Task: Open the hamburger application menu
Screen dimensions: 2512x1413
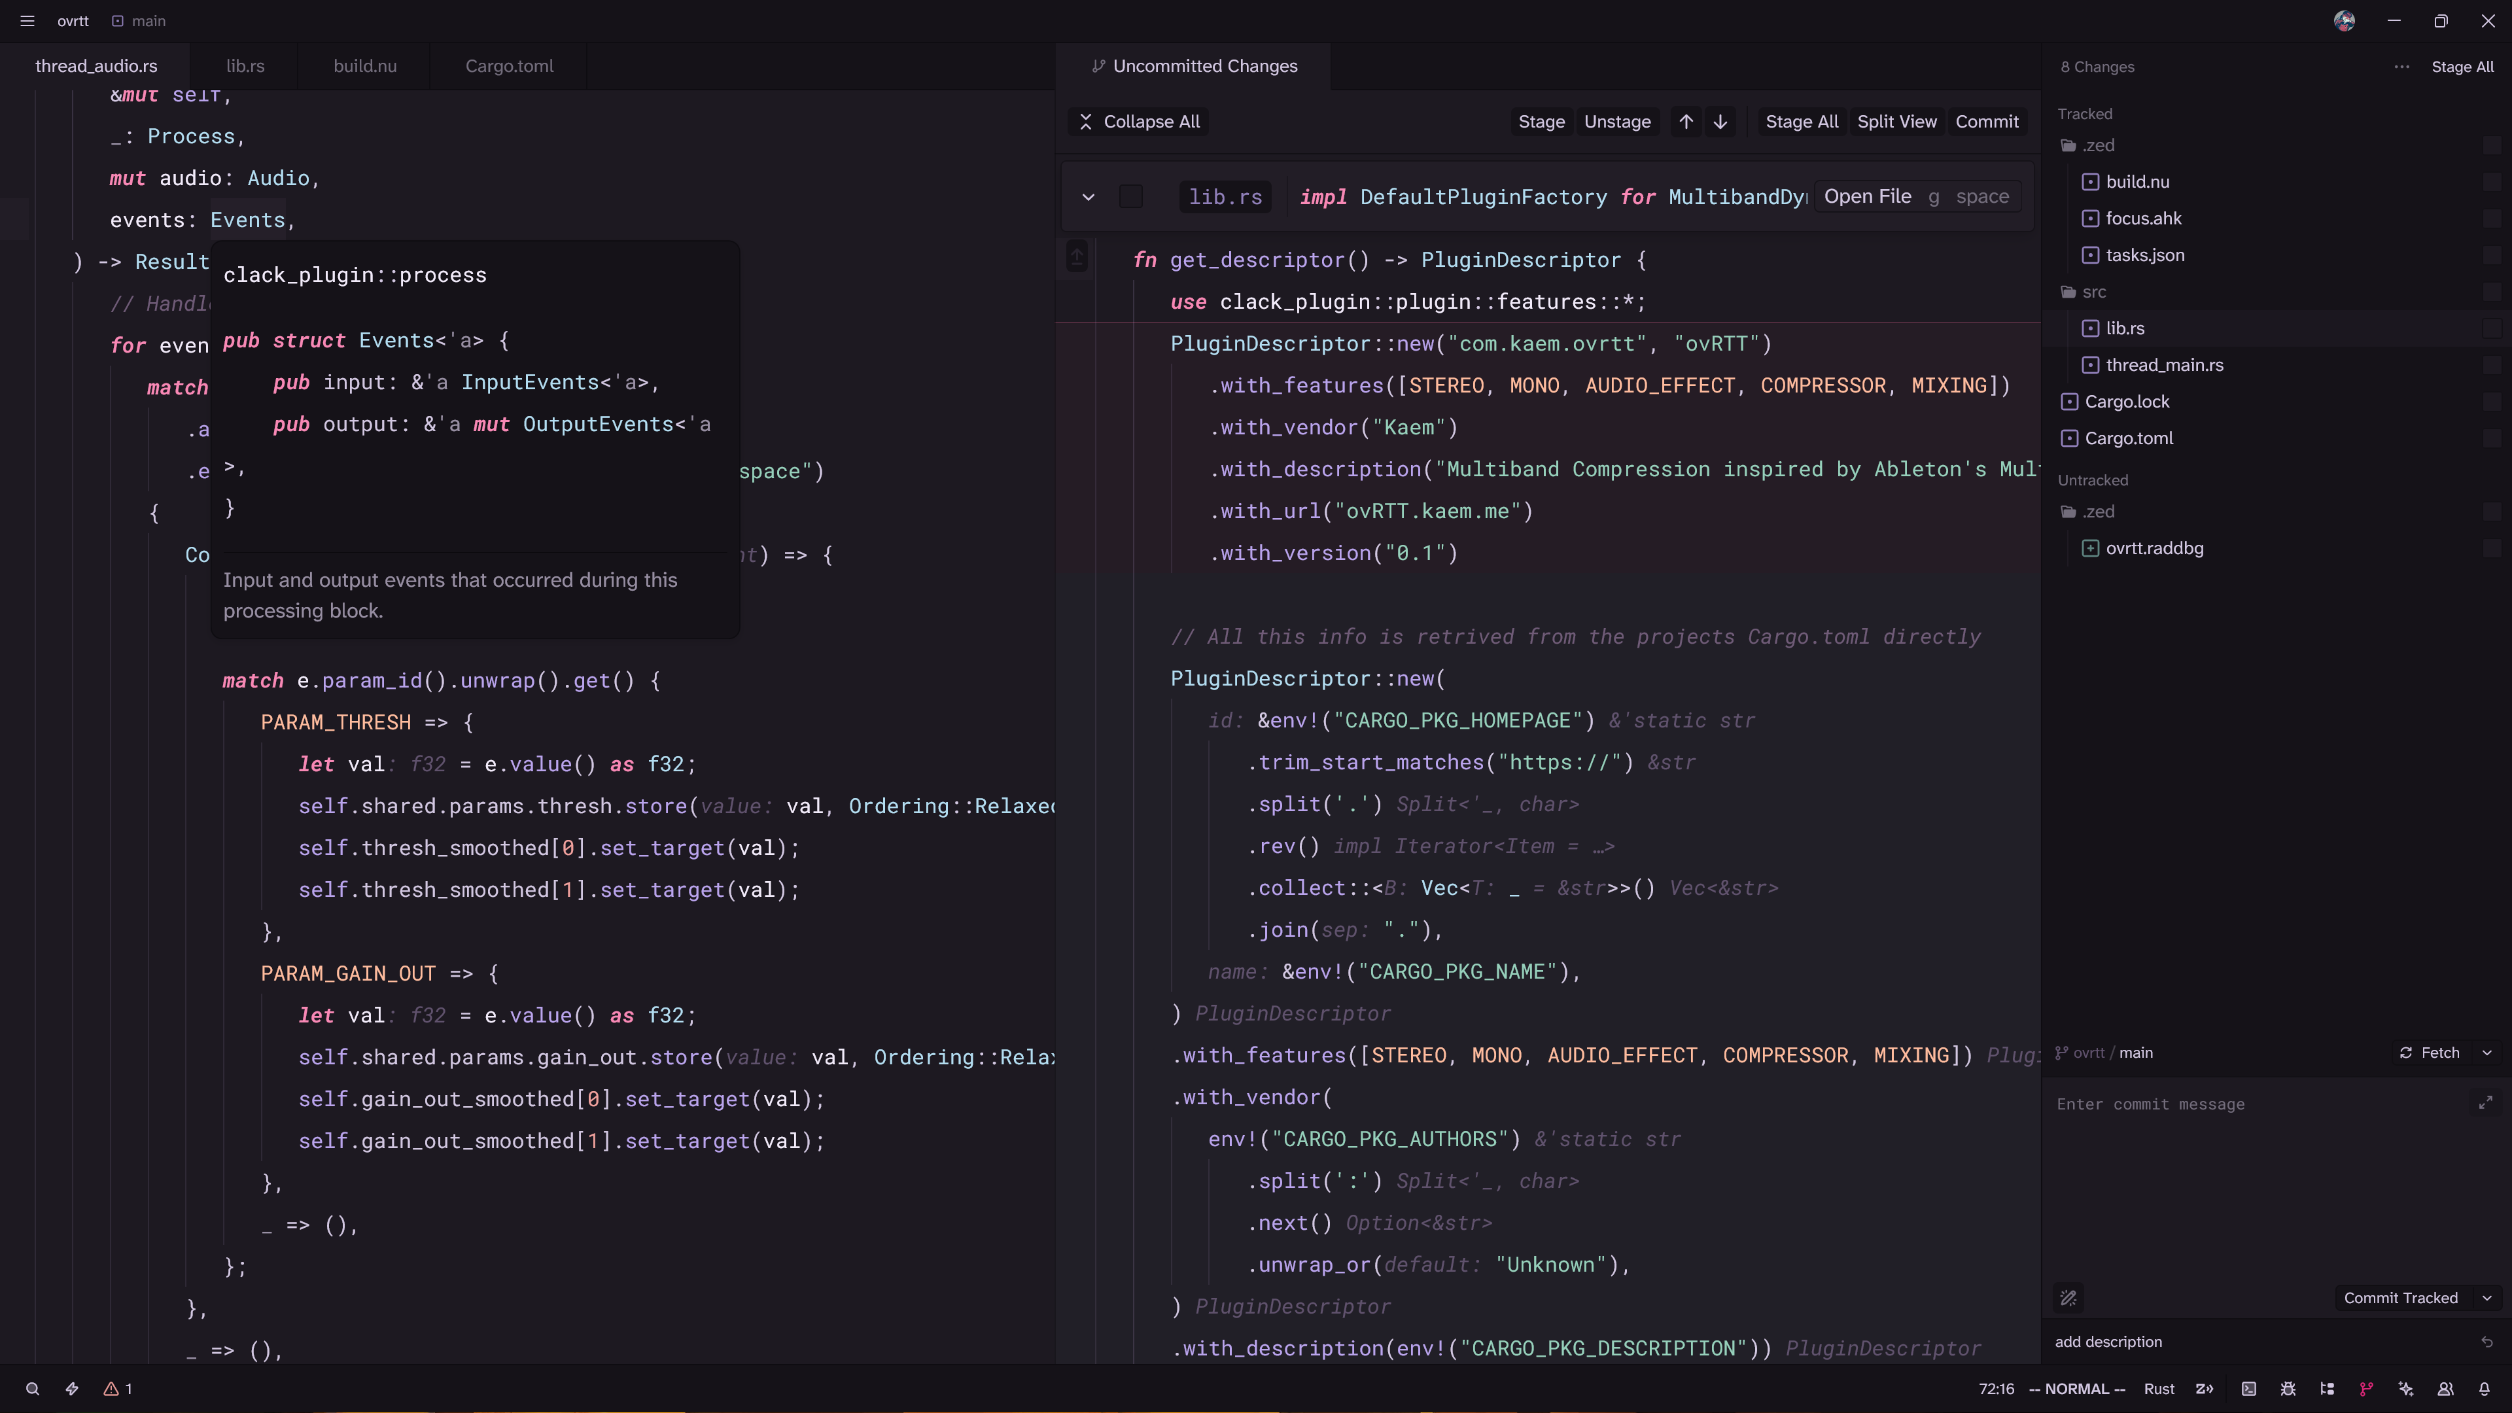Action: click(27, 20)
